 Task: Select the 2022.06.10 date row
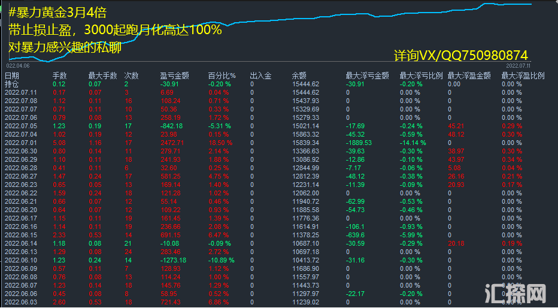pyautogui.click(x=21, y=260)
